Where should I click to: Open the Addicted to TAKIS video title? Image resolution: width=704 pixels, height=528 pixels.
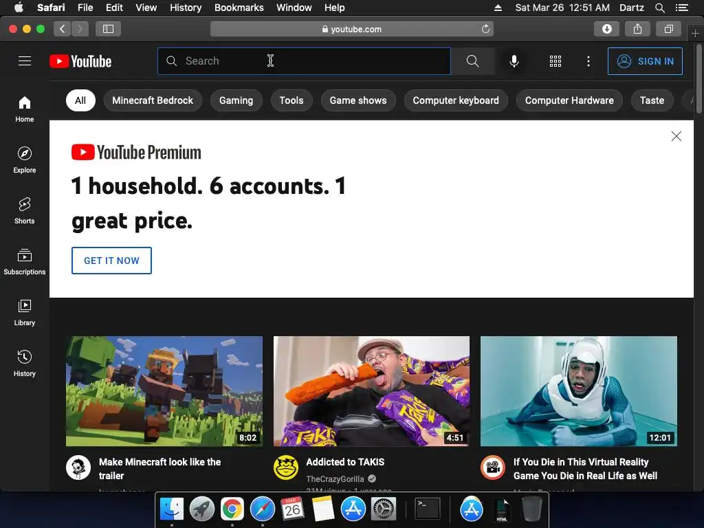point(345,462)
